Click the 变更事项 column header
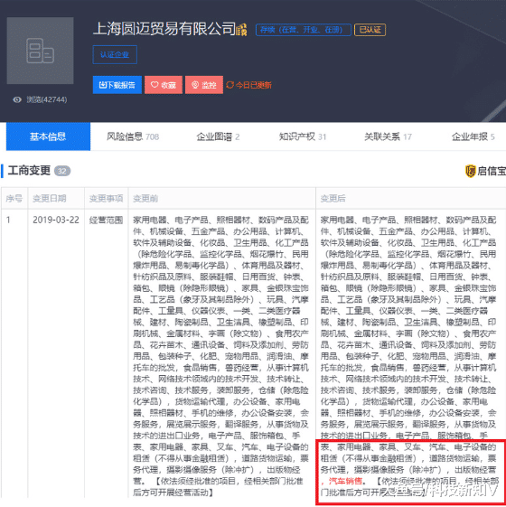506x507 pixels. (106, 198)
